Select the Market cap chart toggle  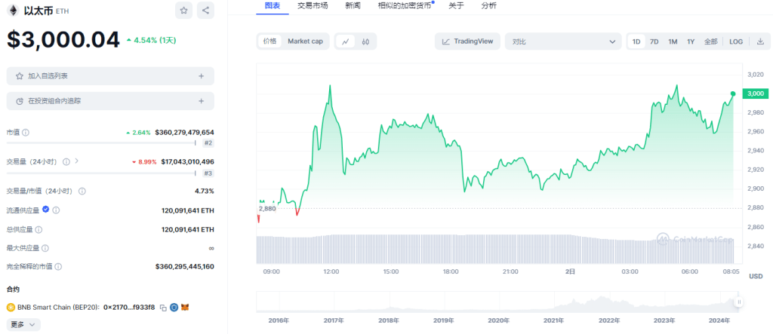point(305,41)
